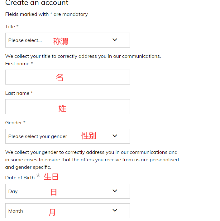Open the 'Please select your gender' combo box
The height and width of the screenshot is (221, 220).
point(38,136)
